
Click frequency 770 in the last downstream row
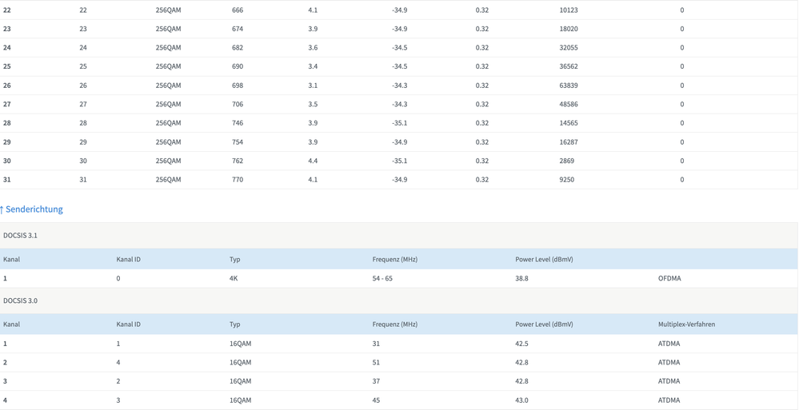[x=238, y=180]
